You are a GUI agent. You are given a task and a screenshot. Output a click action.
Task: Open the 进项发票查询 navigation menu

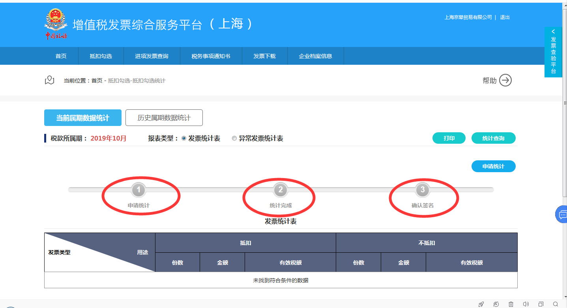[152, 56]
